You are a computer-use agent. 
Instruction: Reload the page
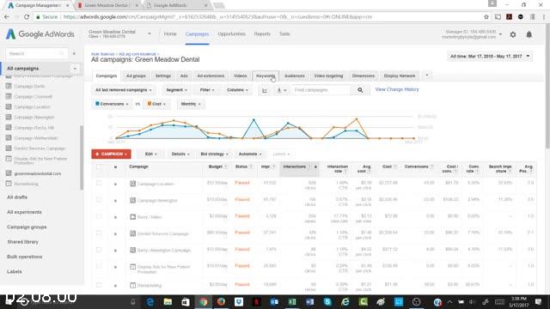pyautogui.click(x=27, y=17)
